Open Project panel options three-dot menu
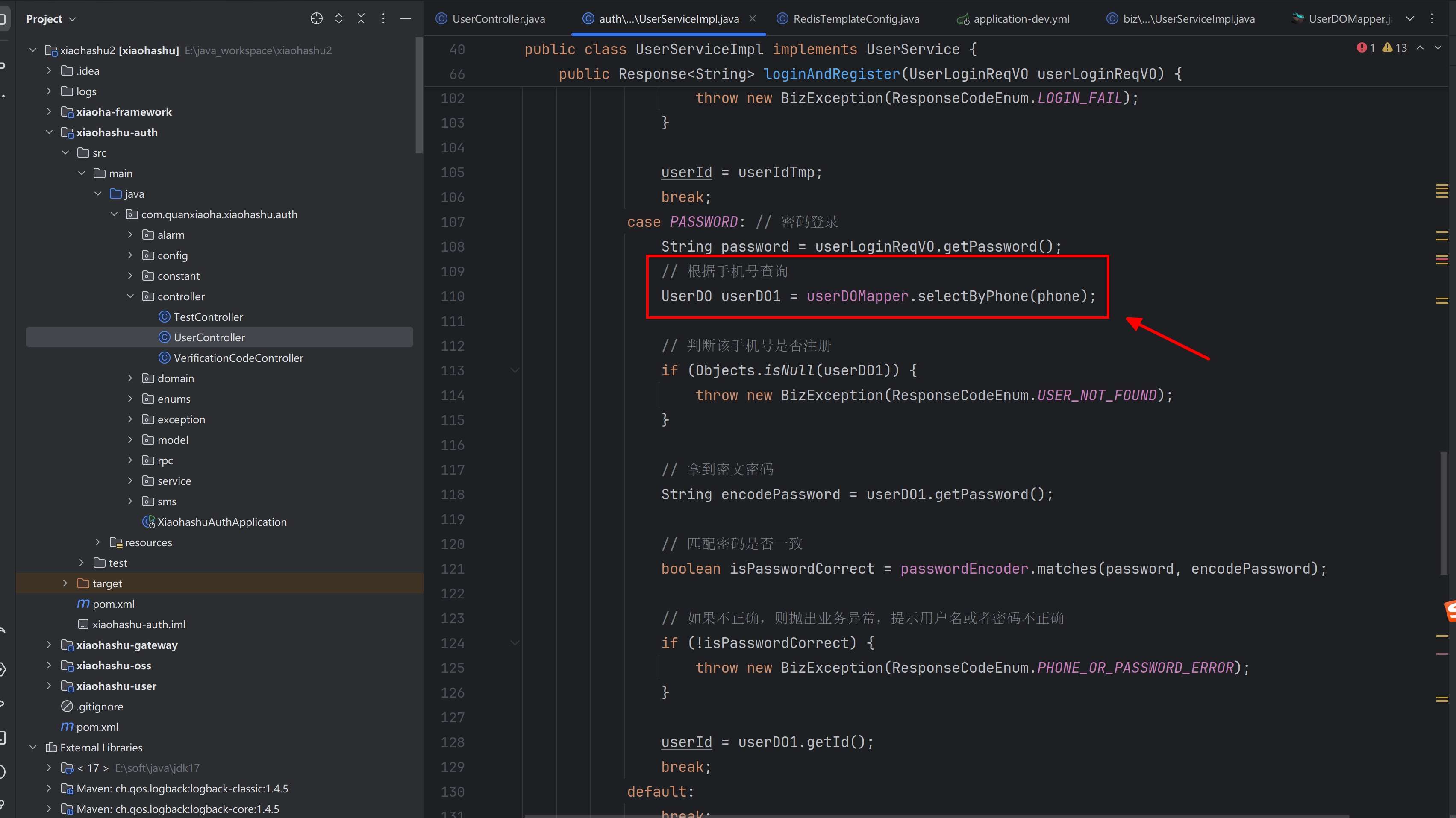The width and height of the screenshot is (1456, 818). pos(383,19)
